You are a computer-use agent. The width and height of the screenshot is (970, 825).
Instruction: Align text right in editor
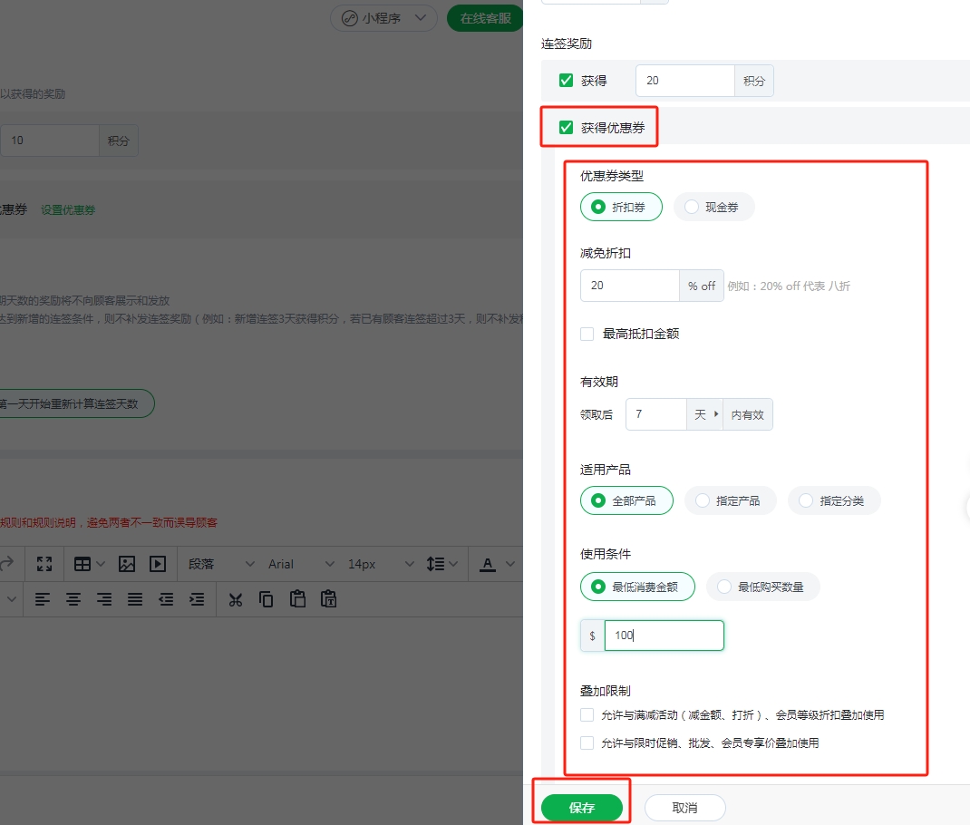coord(104,599)
